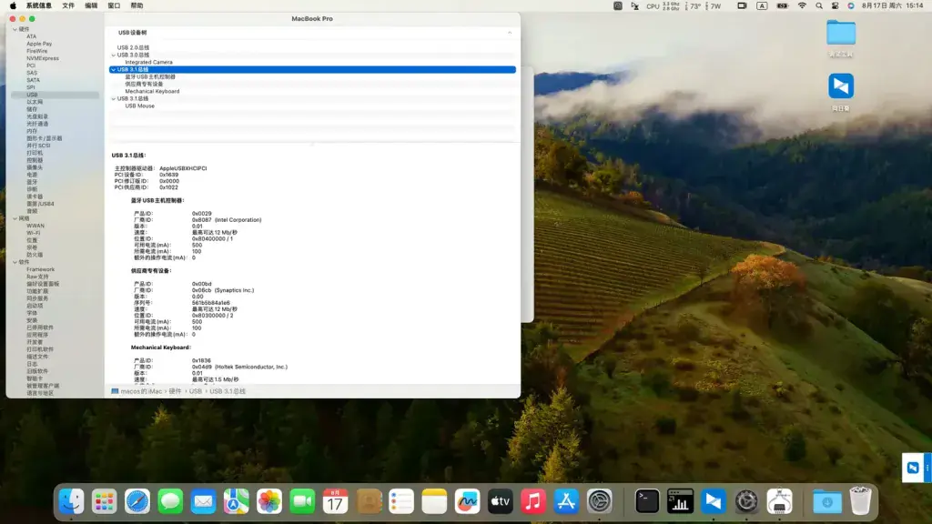Open Calendar in the Dock
The image size is (932, 524).
coord(335,501)
